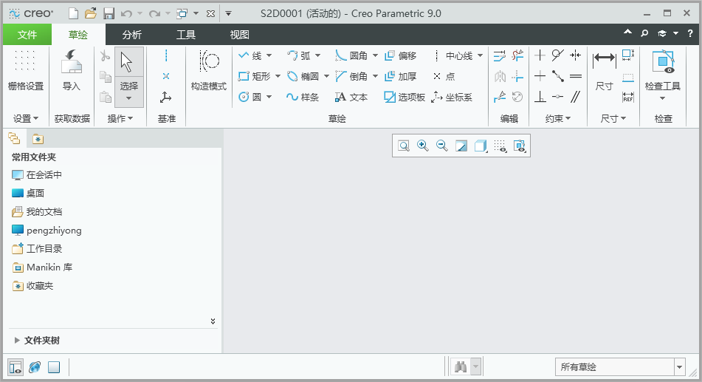
Task: Open the 工作目录 folder
Action: point(37,248)
